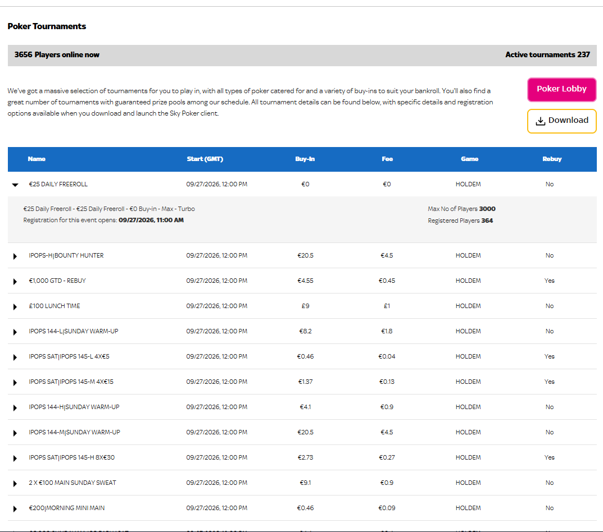Expand the €1,000 GTD - Rebuy row
The height and width of the screenshot is (532, 603).
[15, 282]
